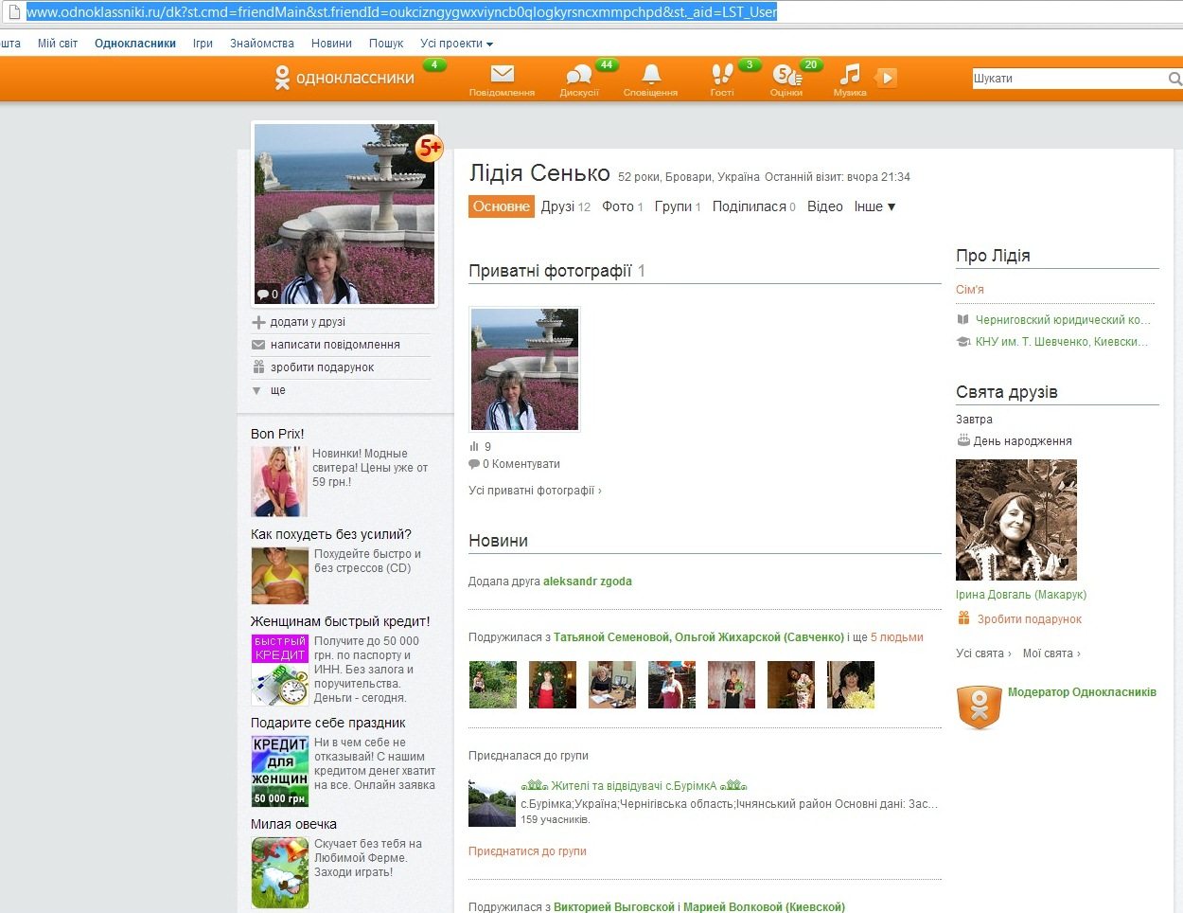1183x913 pixels.
Task: Click the orange Зробити подарунок link
Action: (x=1030, y=619)
